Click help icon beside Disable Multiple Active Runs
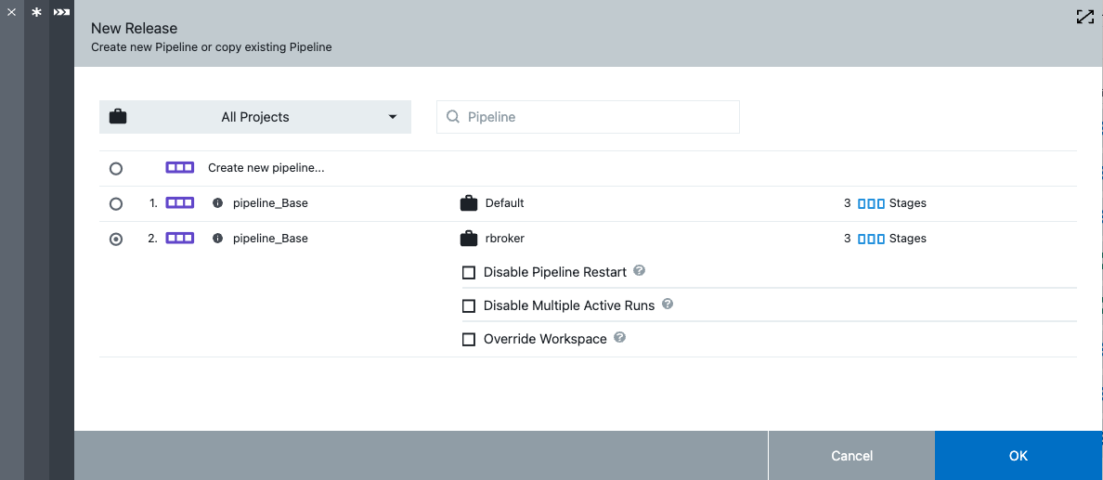 coord(667,305)
